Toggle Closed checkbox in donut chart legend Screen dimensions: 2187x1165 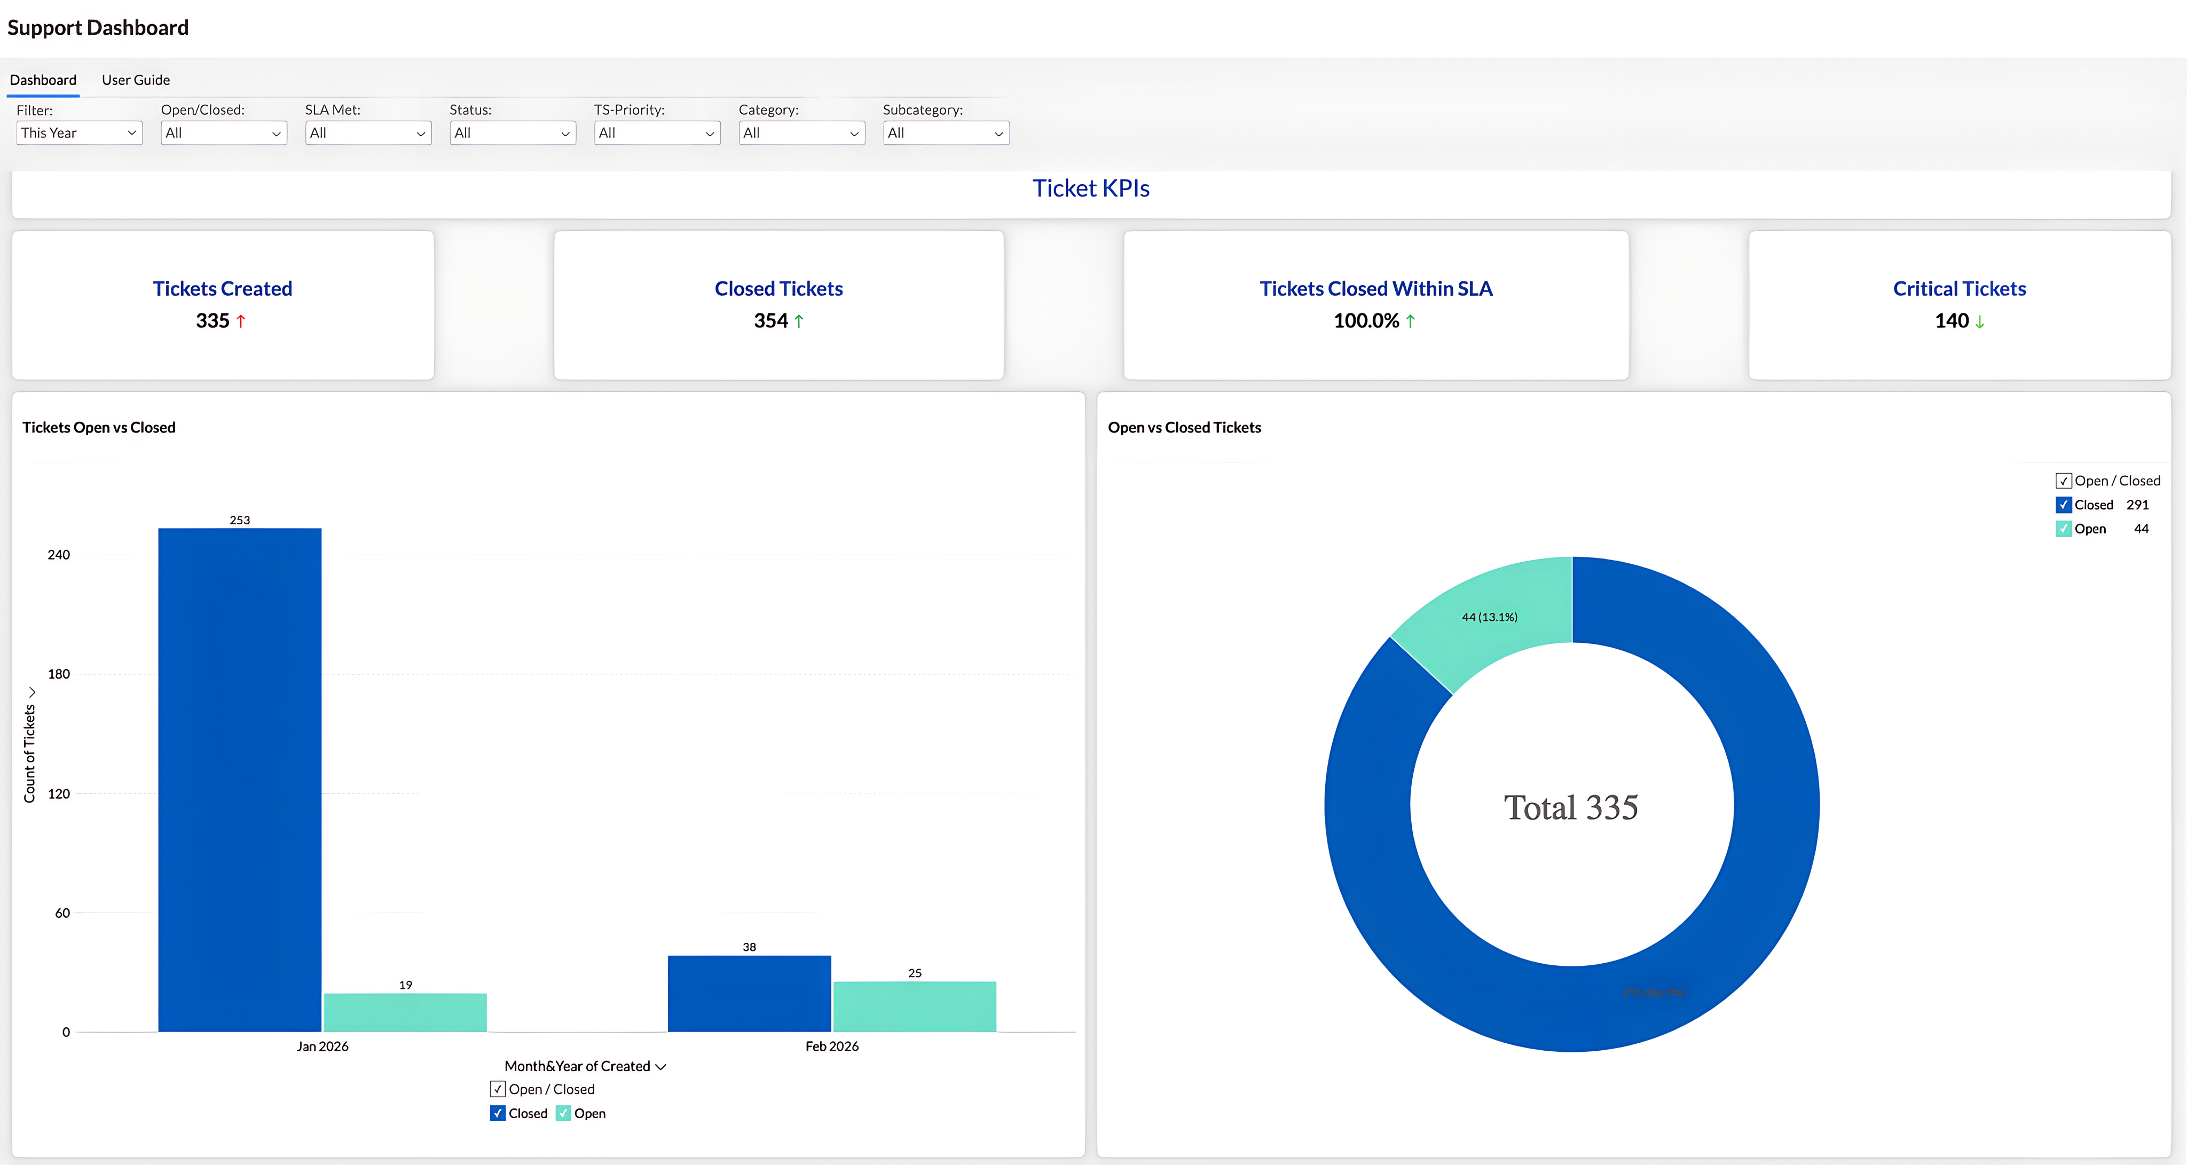pos(2063,505)
